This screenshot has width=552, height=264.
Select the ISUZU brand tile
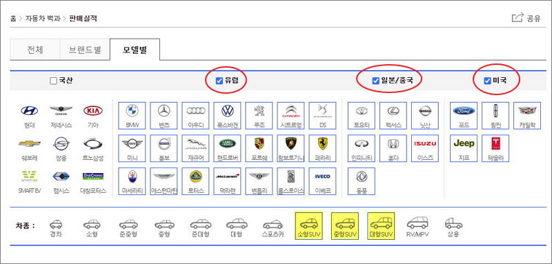coord(425,148)
